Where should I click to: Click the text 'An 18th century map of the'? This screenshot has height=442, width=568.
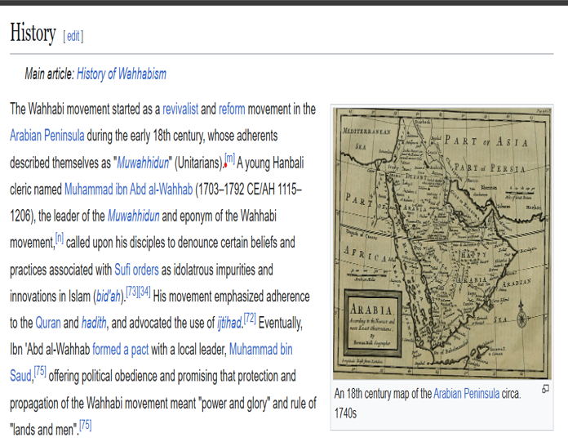[383, 394]
